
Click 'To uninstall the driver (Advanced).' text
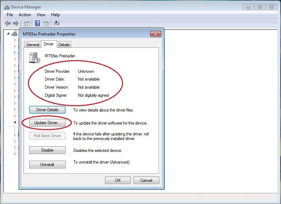102,162
